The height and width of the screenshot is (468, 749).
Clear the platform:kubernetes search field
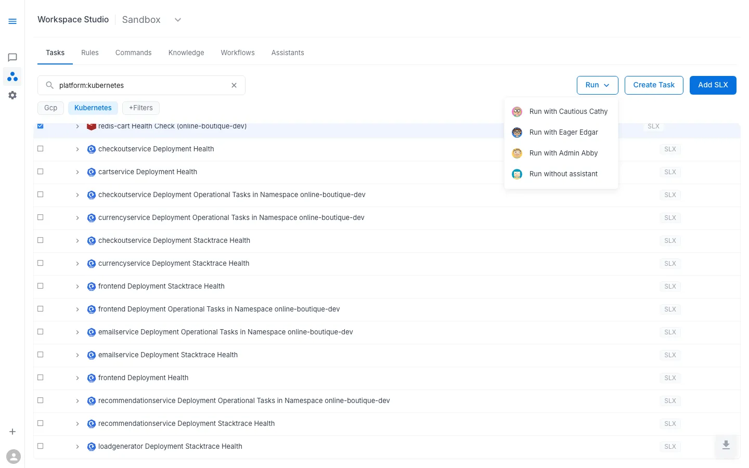pos(234,85)
